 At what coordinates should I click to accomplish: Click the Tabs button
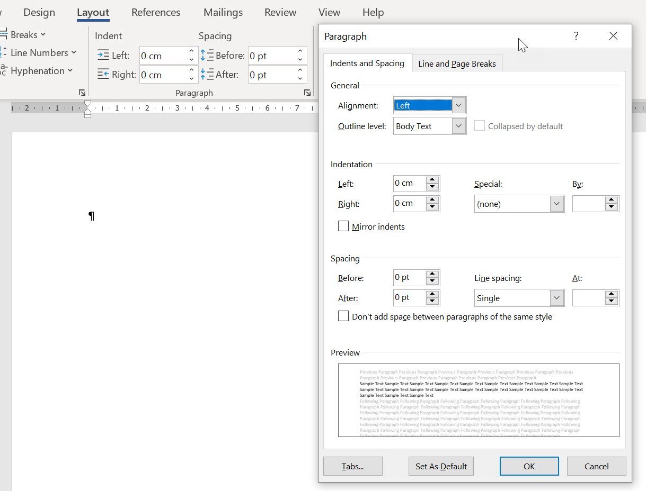(352, 466)
